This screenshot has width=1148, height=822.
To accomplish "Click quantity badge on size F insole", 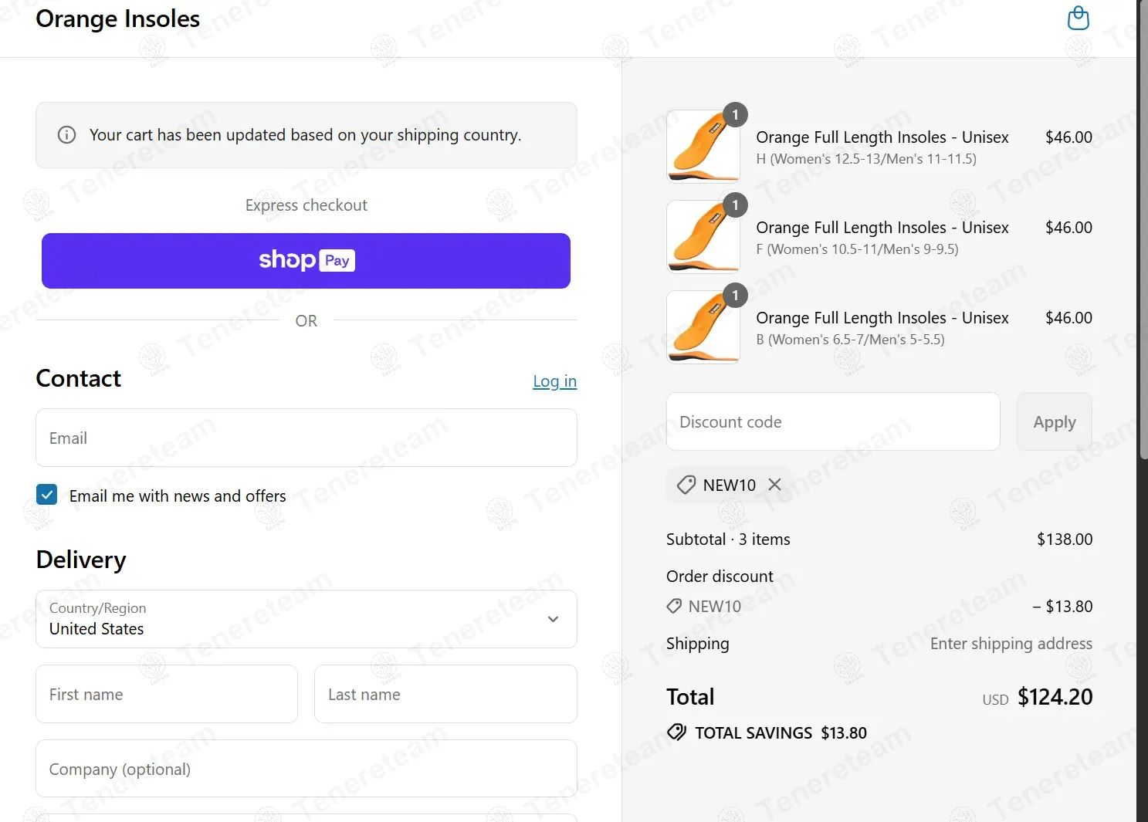I will pyautogui.click(x=735, y=205).
